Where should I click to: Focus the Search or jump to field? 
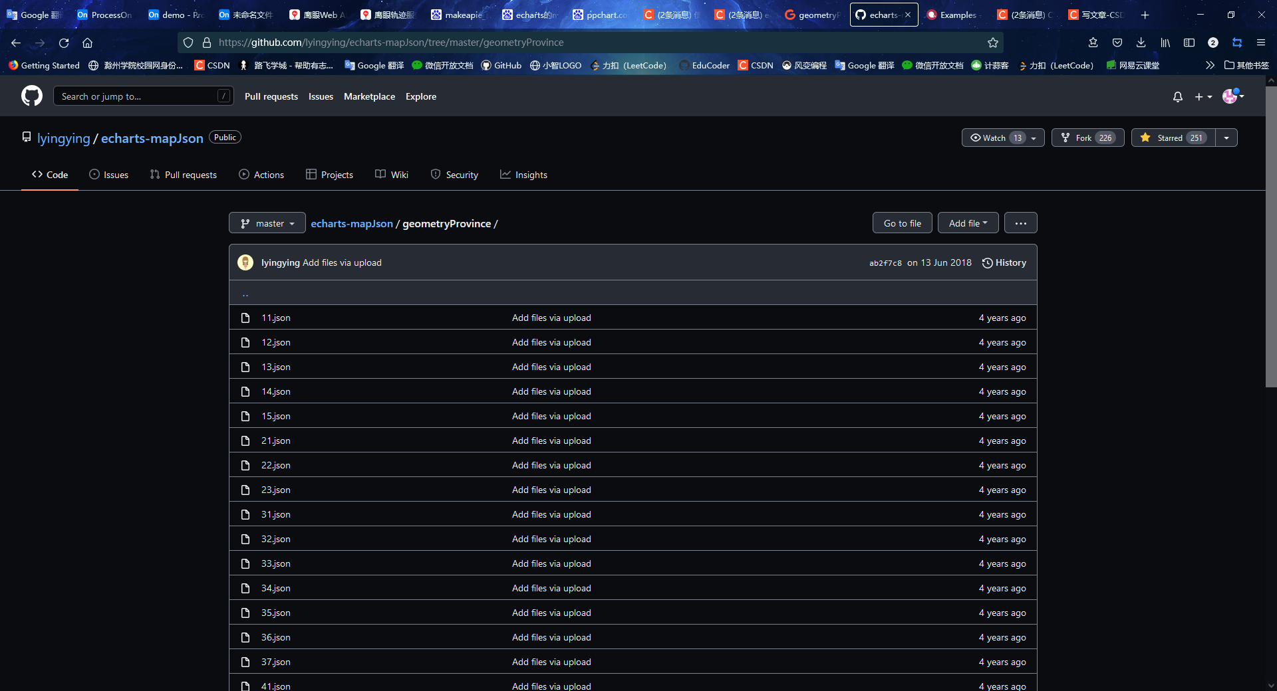(x=144, y=96)
